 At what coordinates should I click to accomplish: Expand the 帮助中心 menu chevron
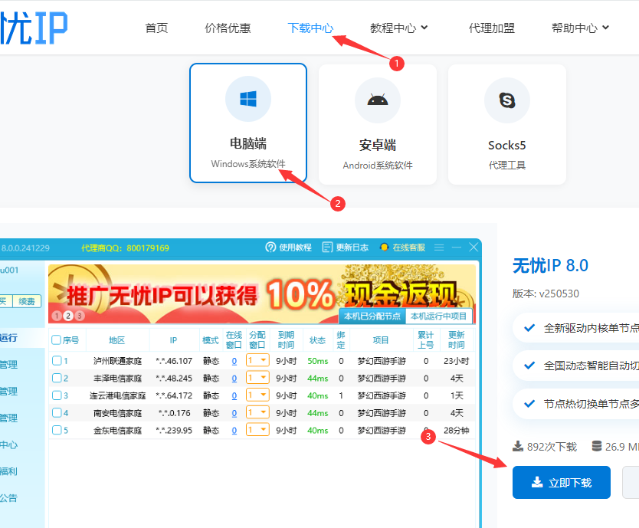(x=605, y=28)
